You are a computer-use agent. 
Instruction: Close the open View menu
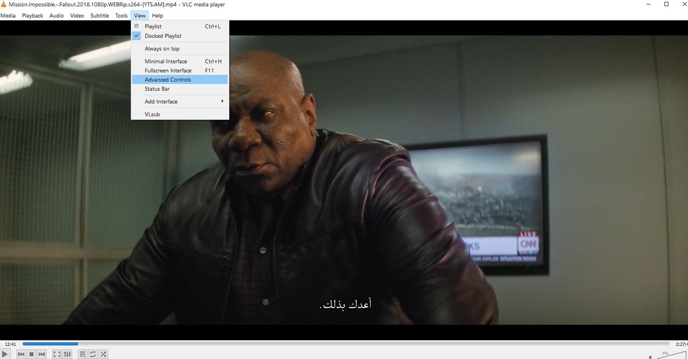point(140,15)
